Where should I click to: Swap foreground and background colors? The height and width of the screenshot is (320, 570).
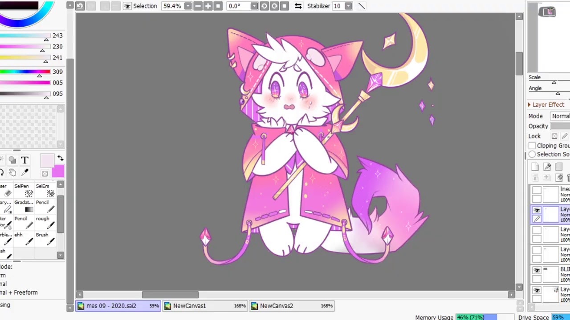coord(60,158)
